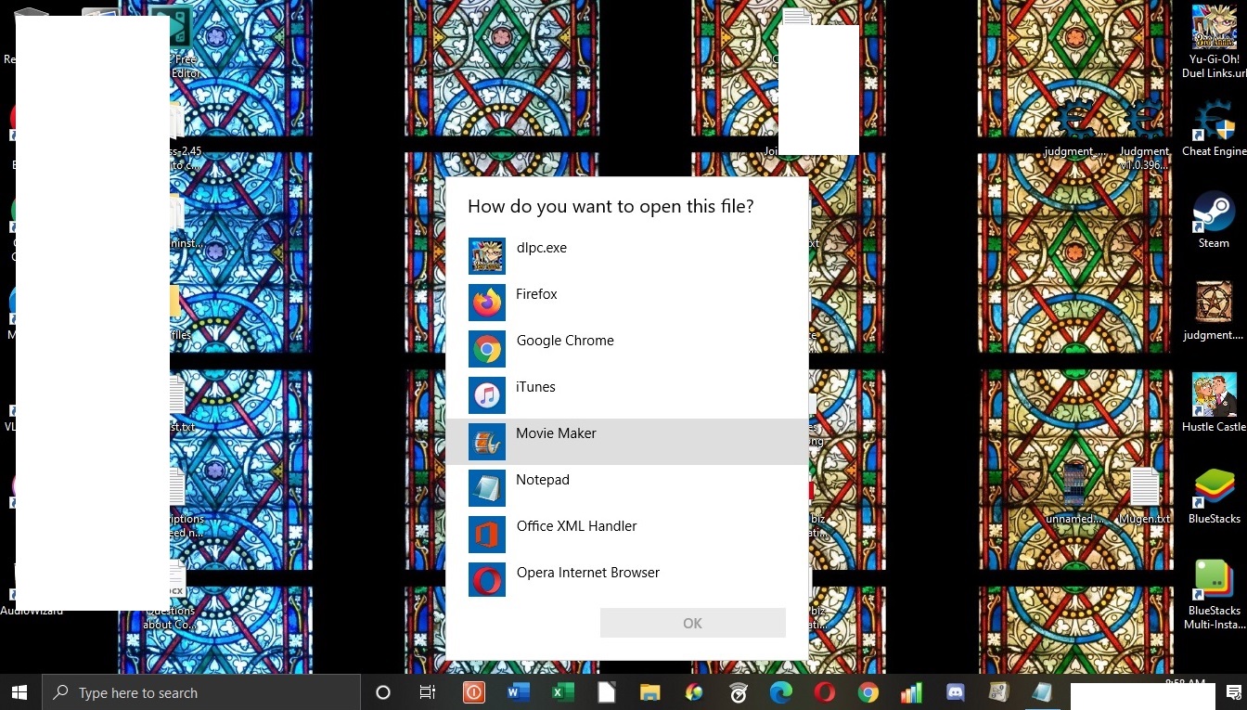This screenshot has height=710, width=1247.
Task: Select dlpc.exe in the open-with list
Action: pos(627,255)
